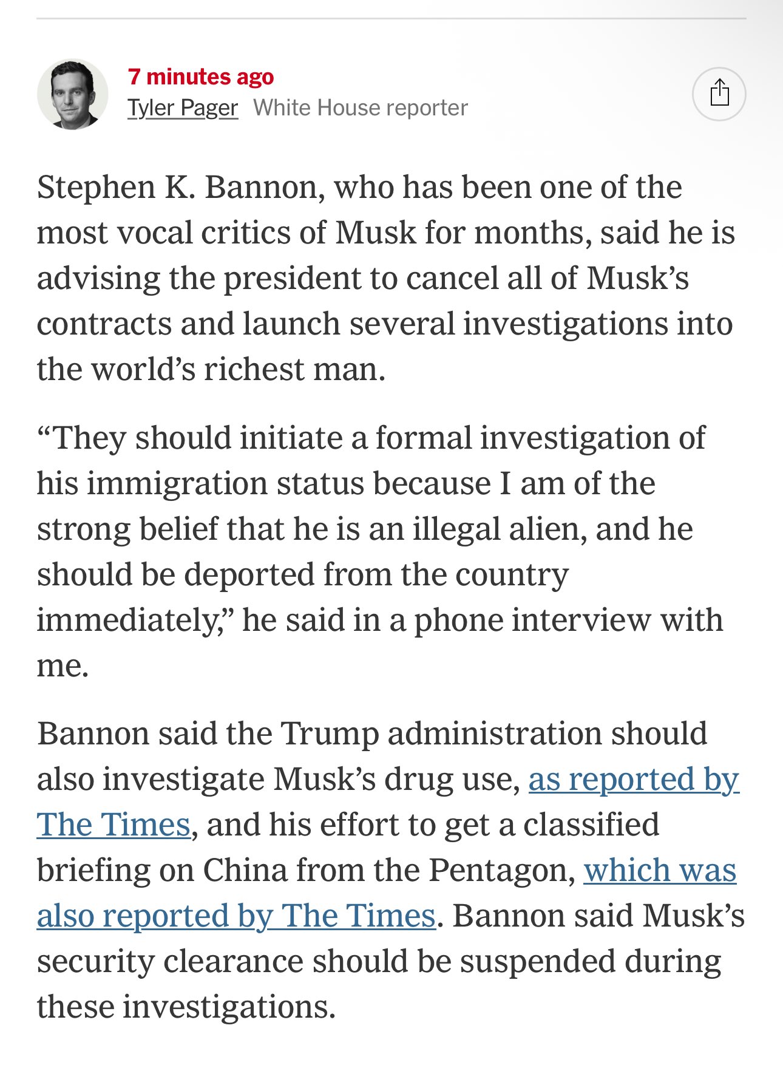Click the Tyler Pager author link
This screenshot has height=1065, width=783.
(183, 108)
